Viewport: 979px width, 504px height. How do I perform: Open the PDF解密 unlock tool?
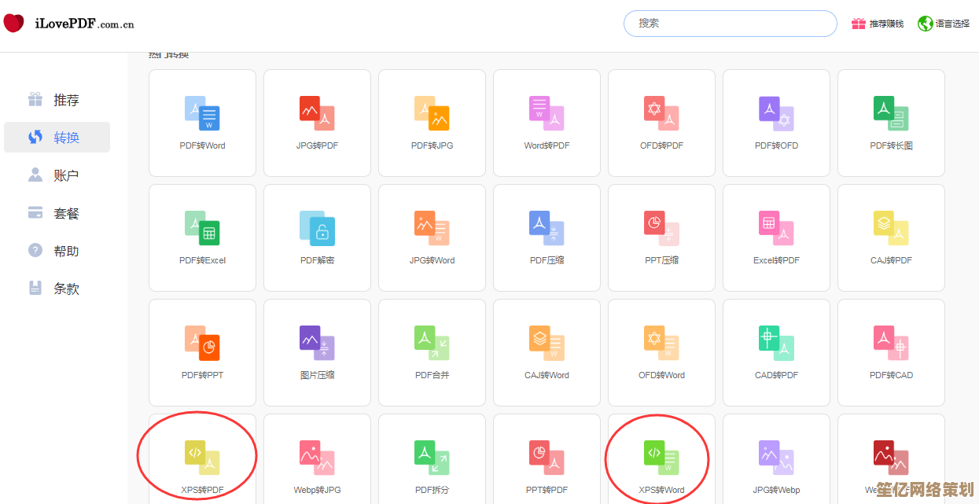pos(317,237)
